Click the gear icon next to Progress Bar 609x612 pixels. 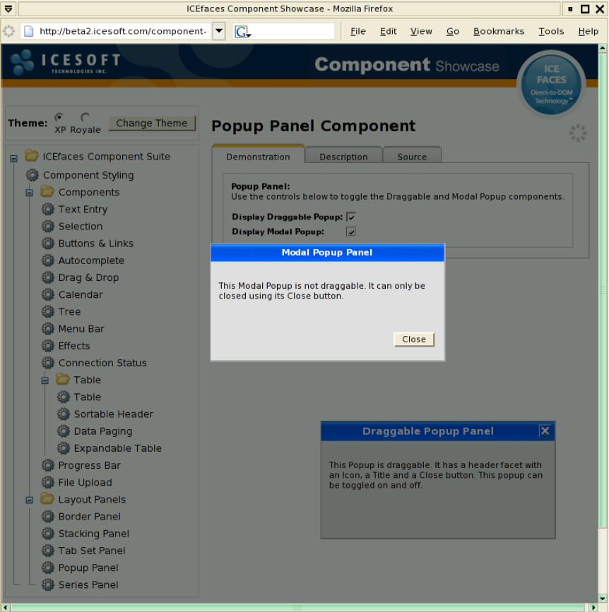(47, 465)
